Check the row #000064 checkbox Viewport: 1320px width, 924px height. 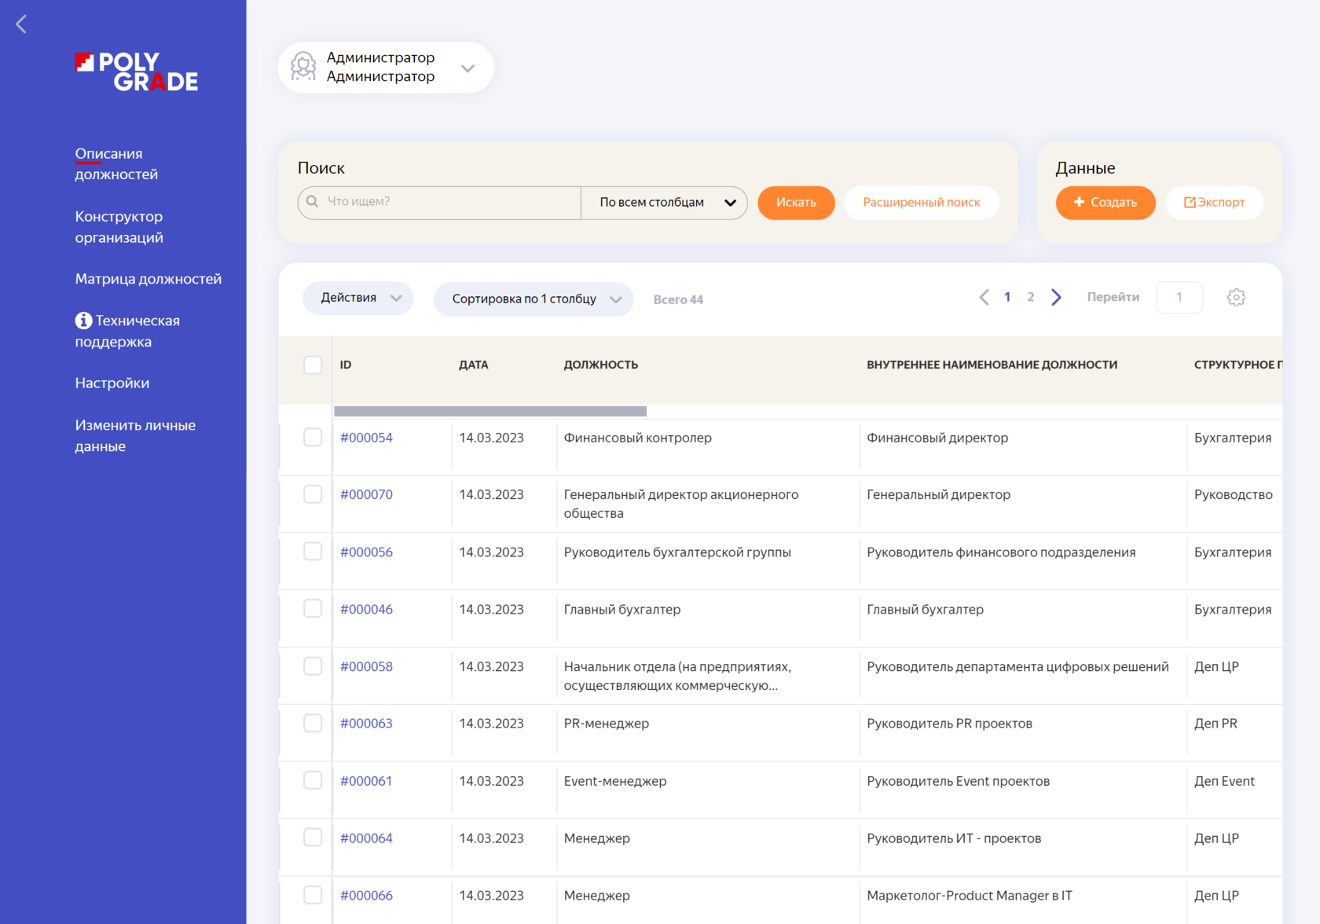(x=313, y=838)
